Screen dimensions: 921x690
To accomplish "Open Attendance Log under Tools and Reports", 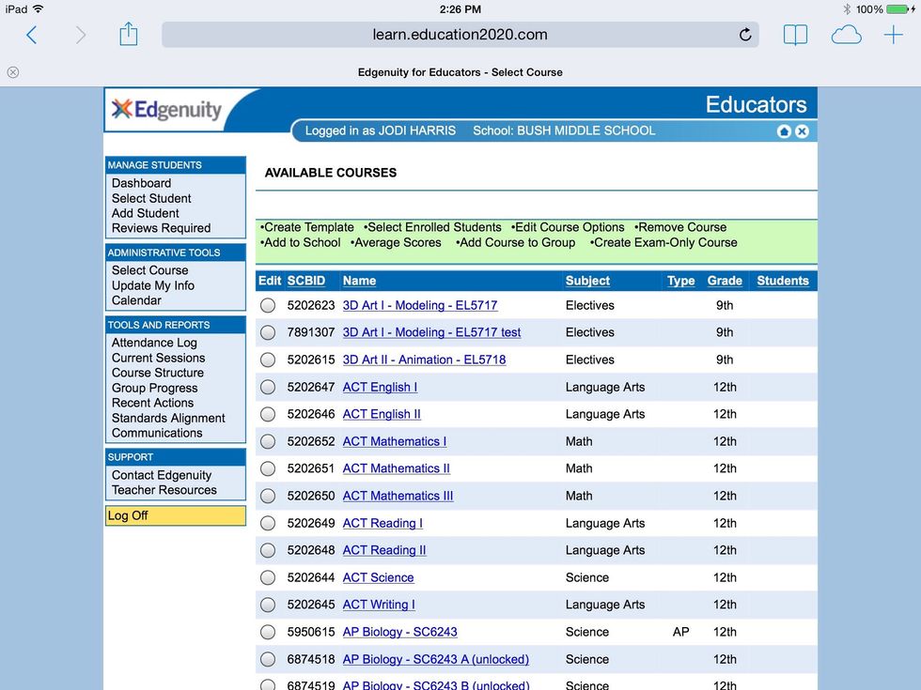I will pyautogui.click(x=154, y=343).
